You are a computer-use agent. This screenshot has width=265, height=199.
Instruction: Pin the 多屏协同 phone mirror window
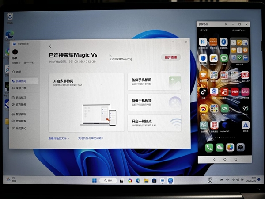pyautogui.click(x=226, y=24)
